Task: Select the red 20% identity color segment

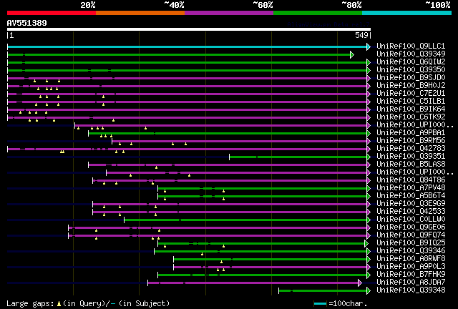Action: coord(52,13)
